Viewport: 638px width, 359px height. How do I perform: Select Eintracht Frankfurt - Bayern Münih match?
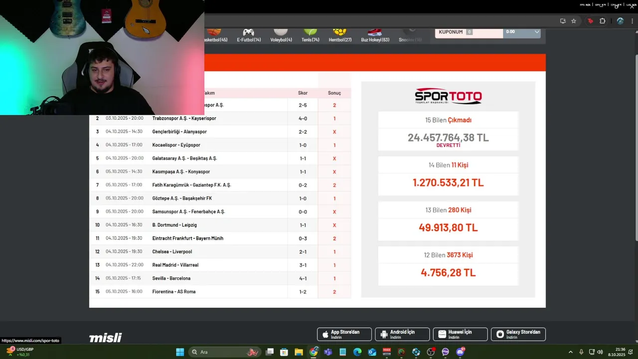point(220,238)
